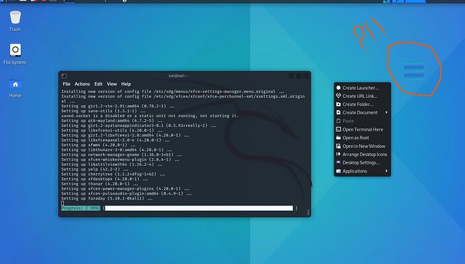Open the terminal Edit menu

[x=98, y=84]
